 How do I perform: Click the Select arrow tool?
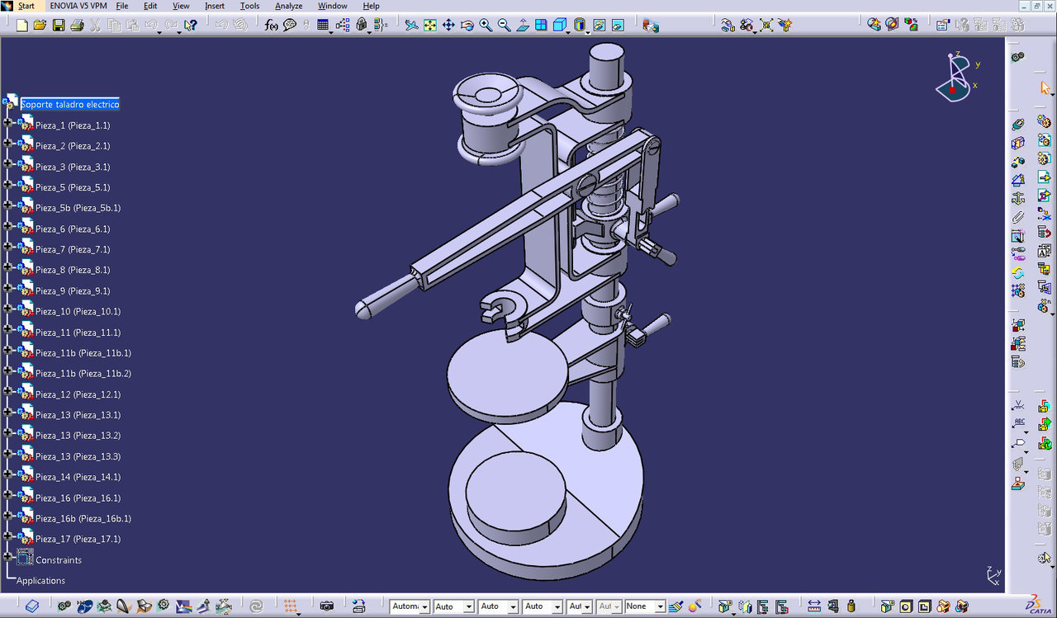1045,87
